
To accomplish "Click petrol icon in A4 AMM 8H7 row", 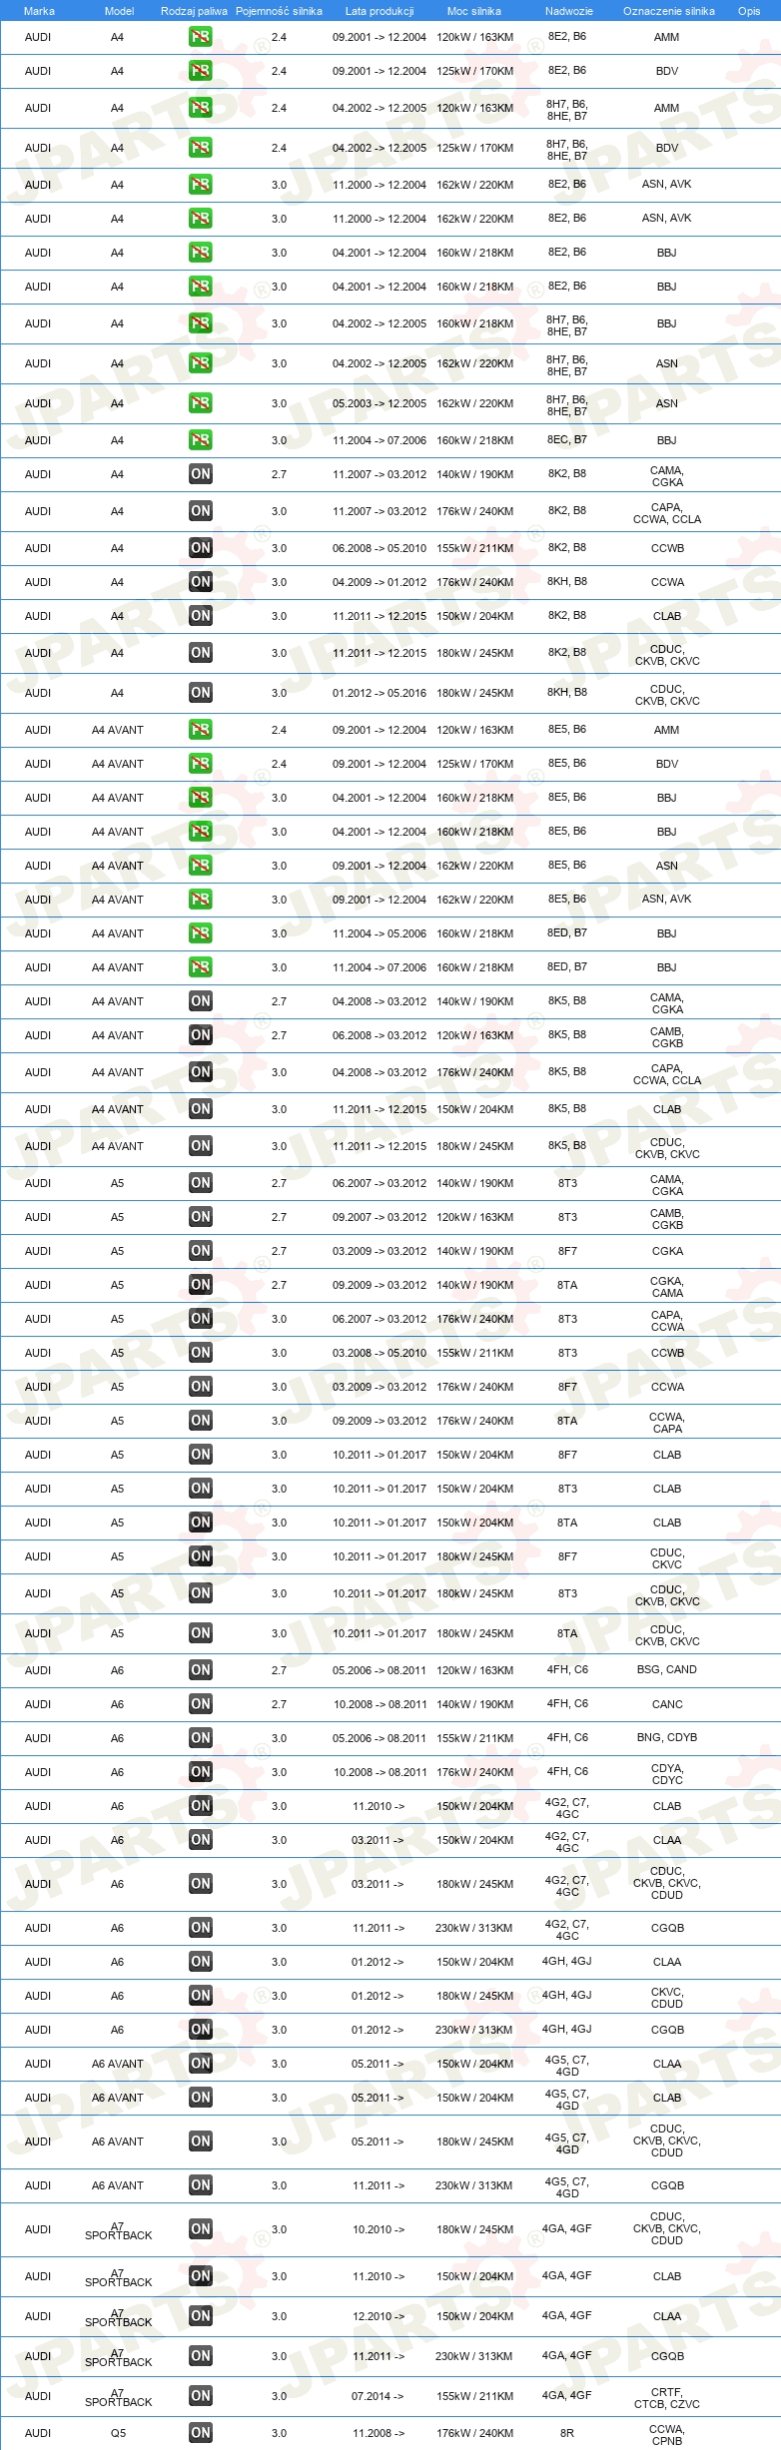I will pyautogui.click(x=201, y=108).
